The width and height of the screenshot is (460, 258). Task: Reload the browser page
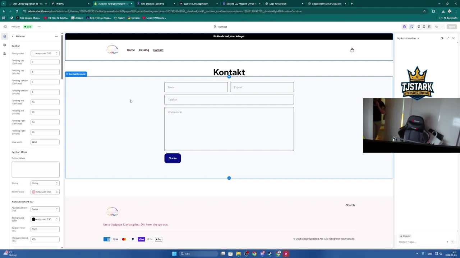[17, 11]
